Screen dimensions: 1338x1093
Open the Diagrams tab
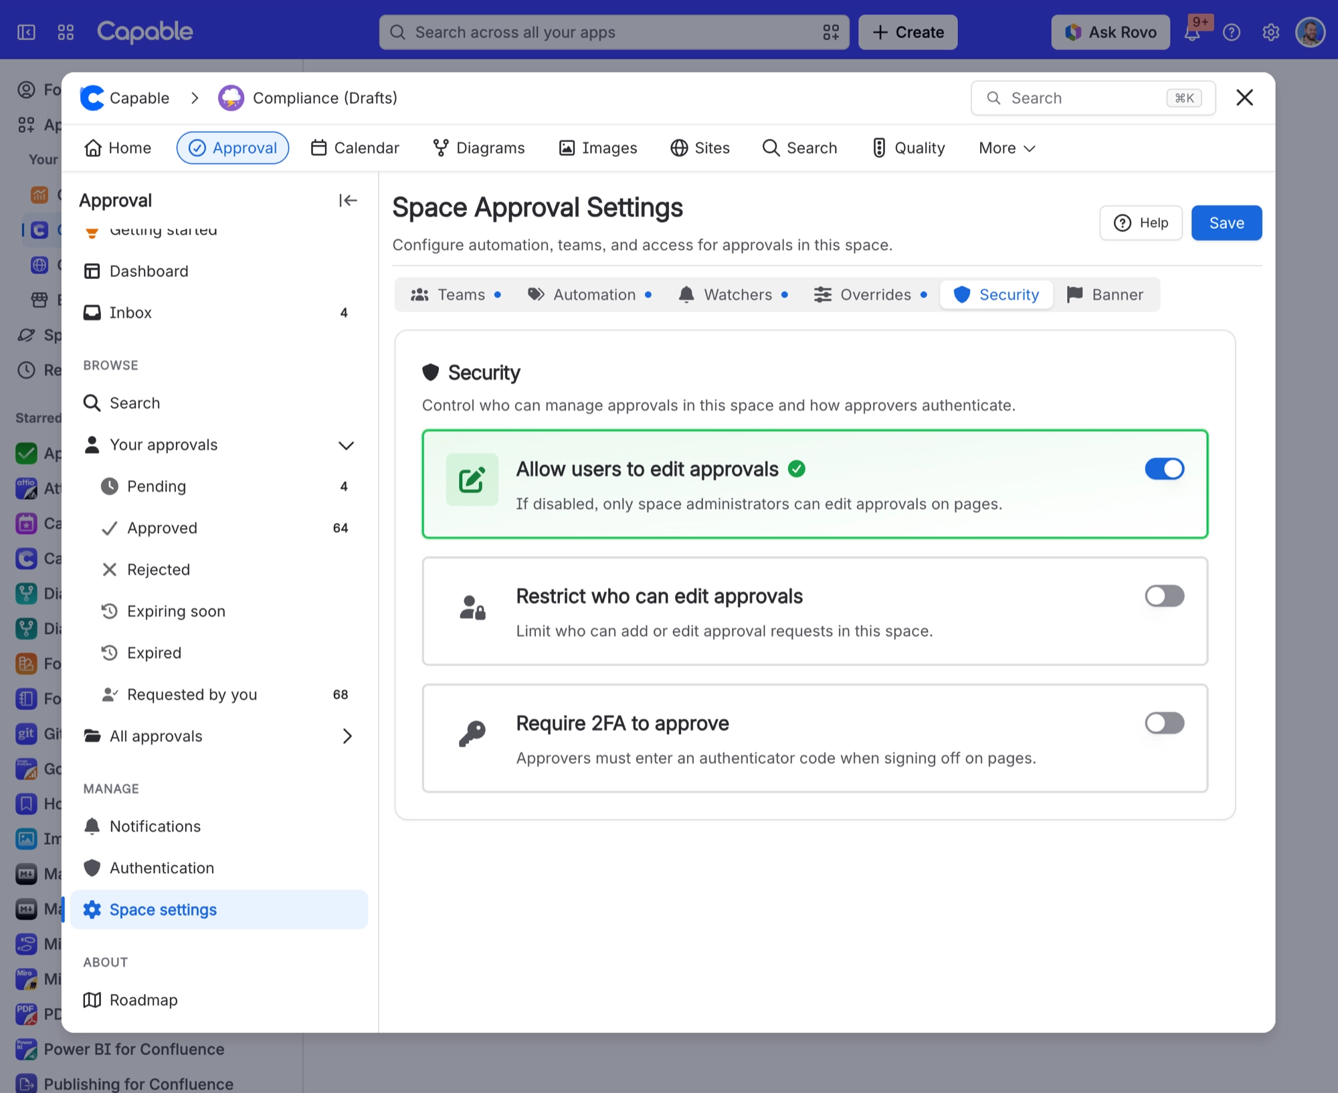(x=478, y=148)
